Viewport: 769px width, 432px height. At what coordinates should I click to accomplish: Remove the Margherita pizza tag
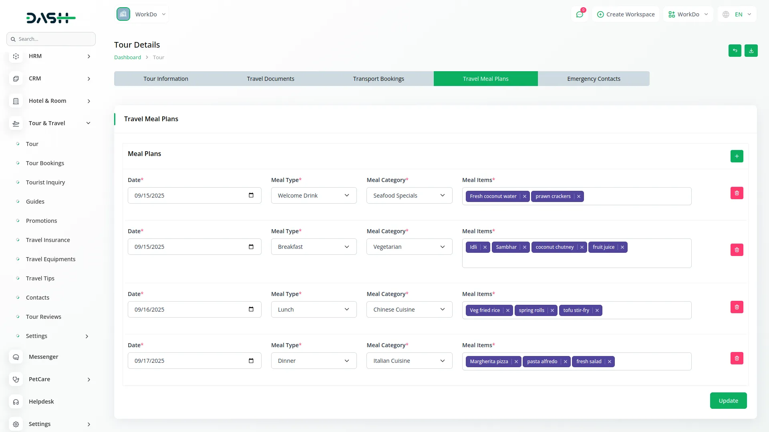[516, 362]
